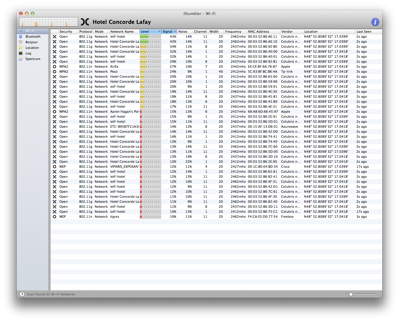399x321 pixels.
Task: Click the security icon in VIPARIS_EXPOSANT row
Action: pos(54,167)
